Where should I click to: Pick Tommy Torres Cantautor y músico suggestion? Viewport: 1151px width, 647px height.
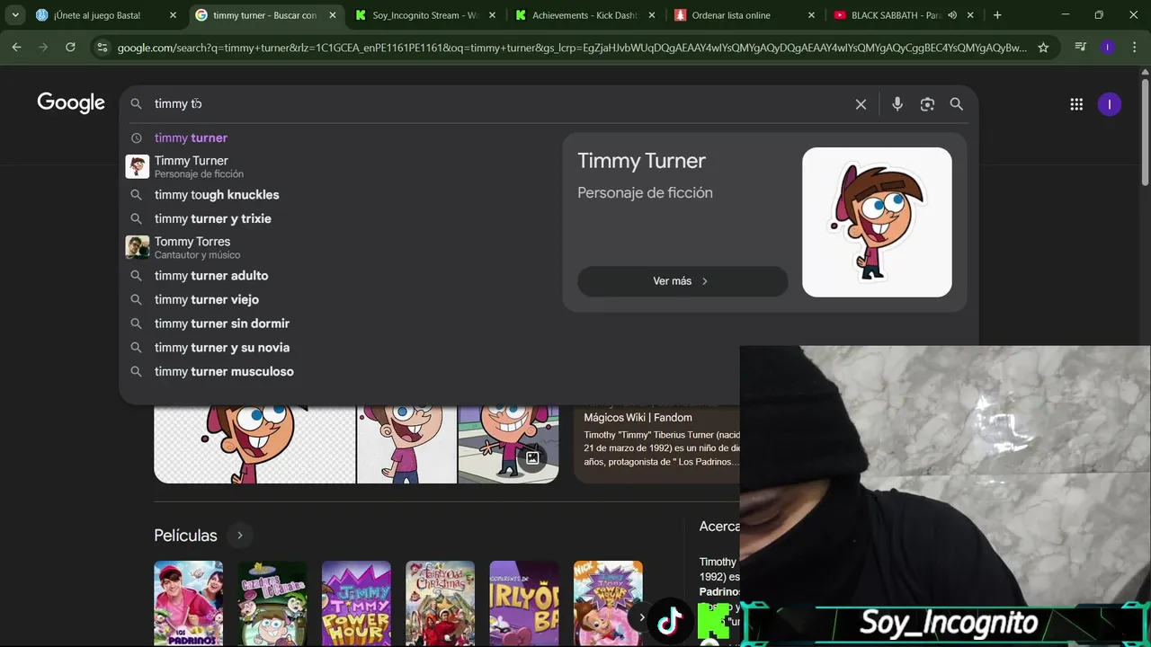point(197,247)
